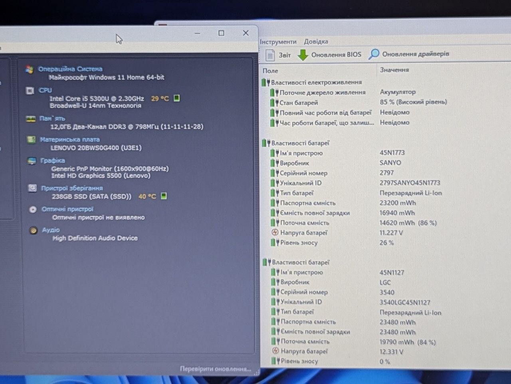Toggle the green SSD temperature indicator
Image resolution: width=511 pixels, height=384 pixels.
[164, 196]
